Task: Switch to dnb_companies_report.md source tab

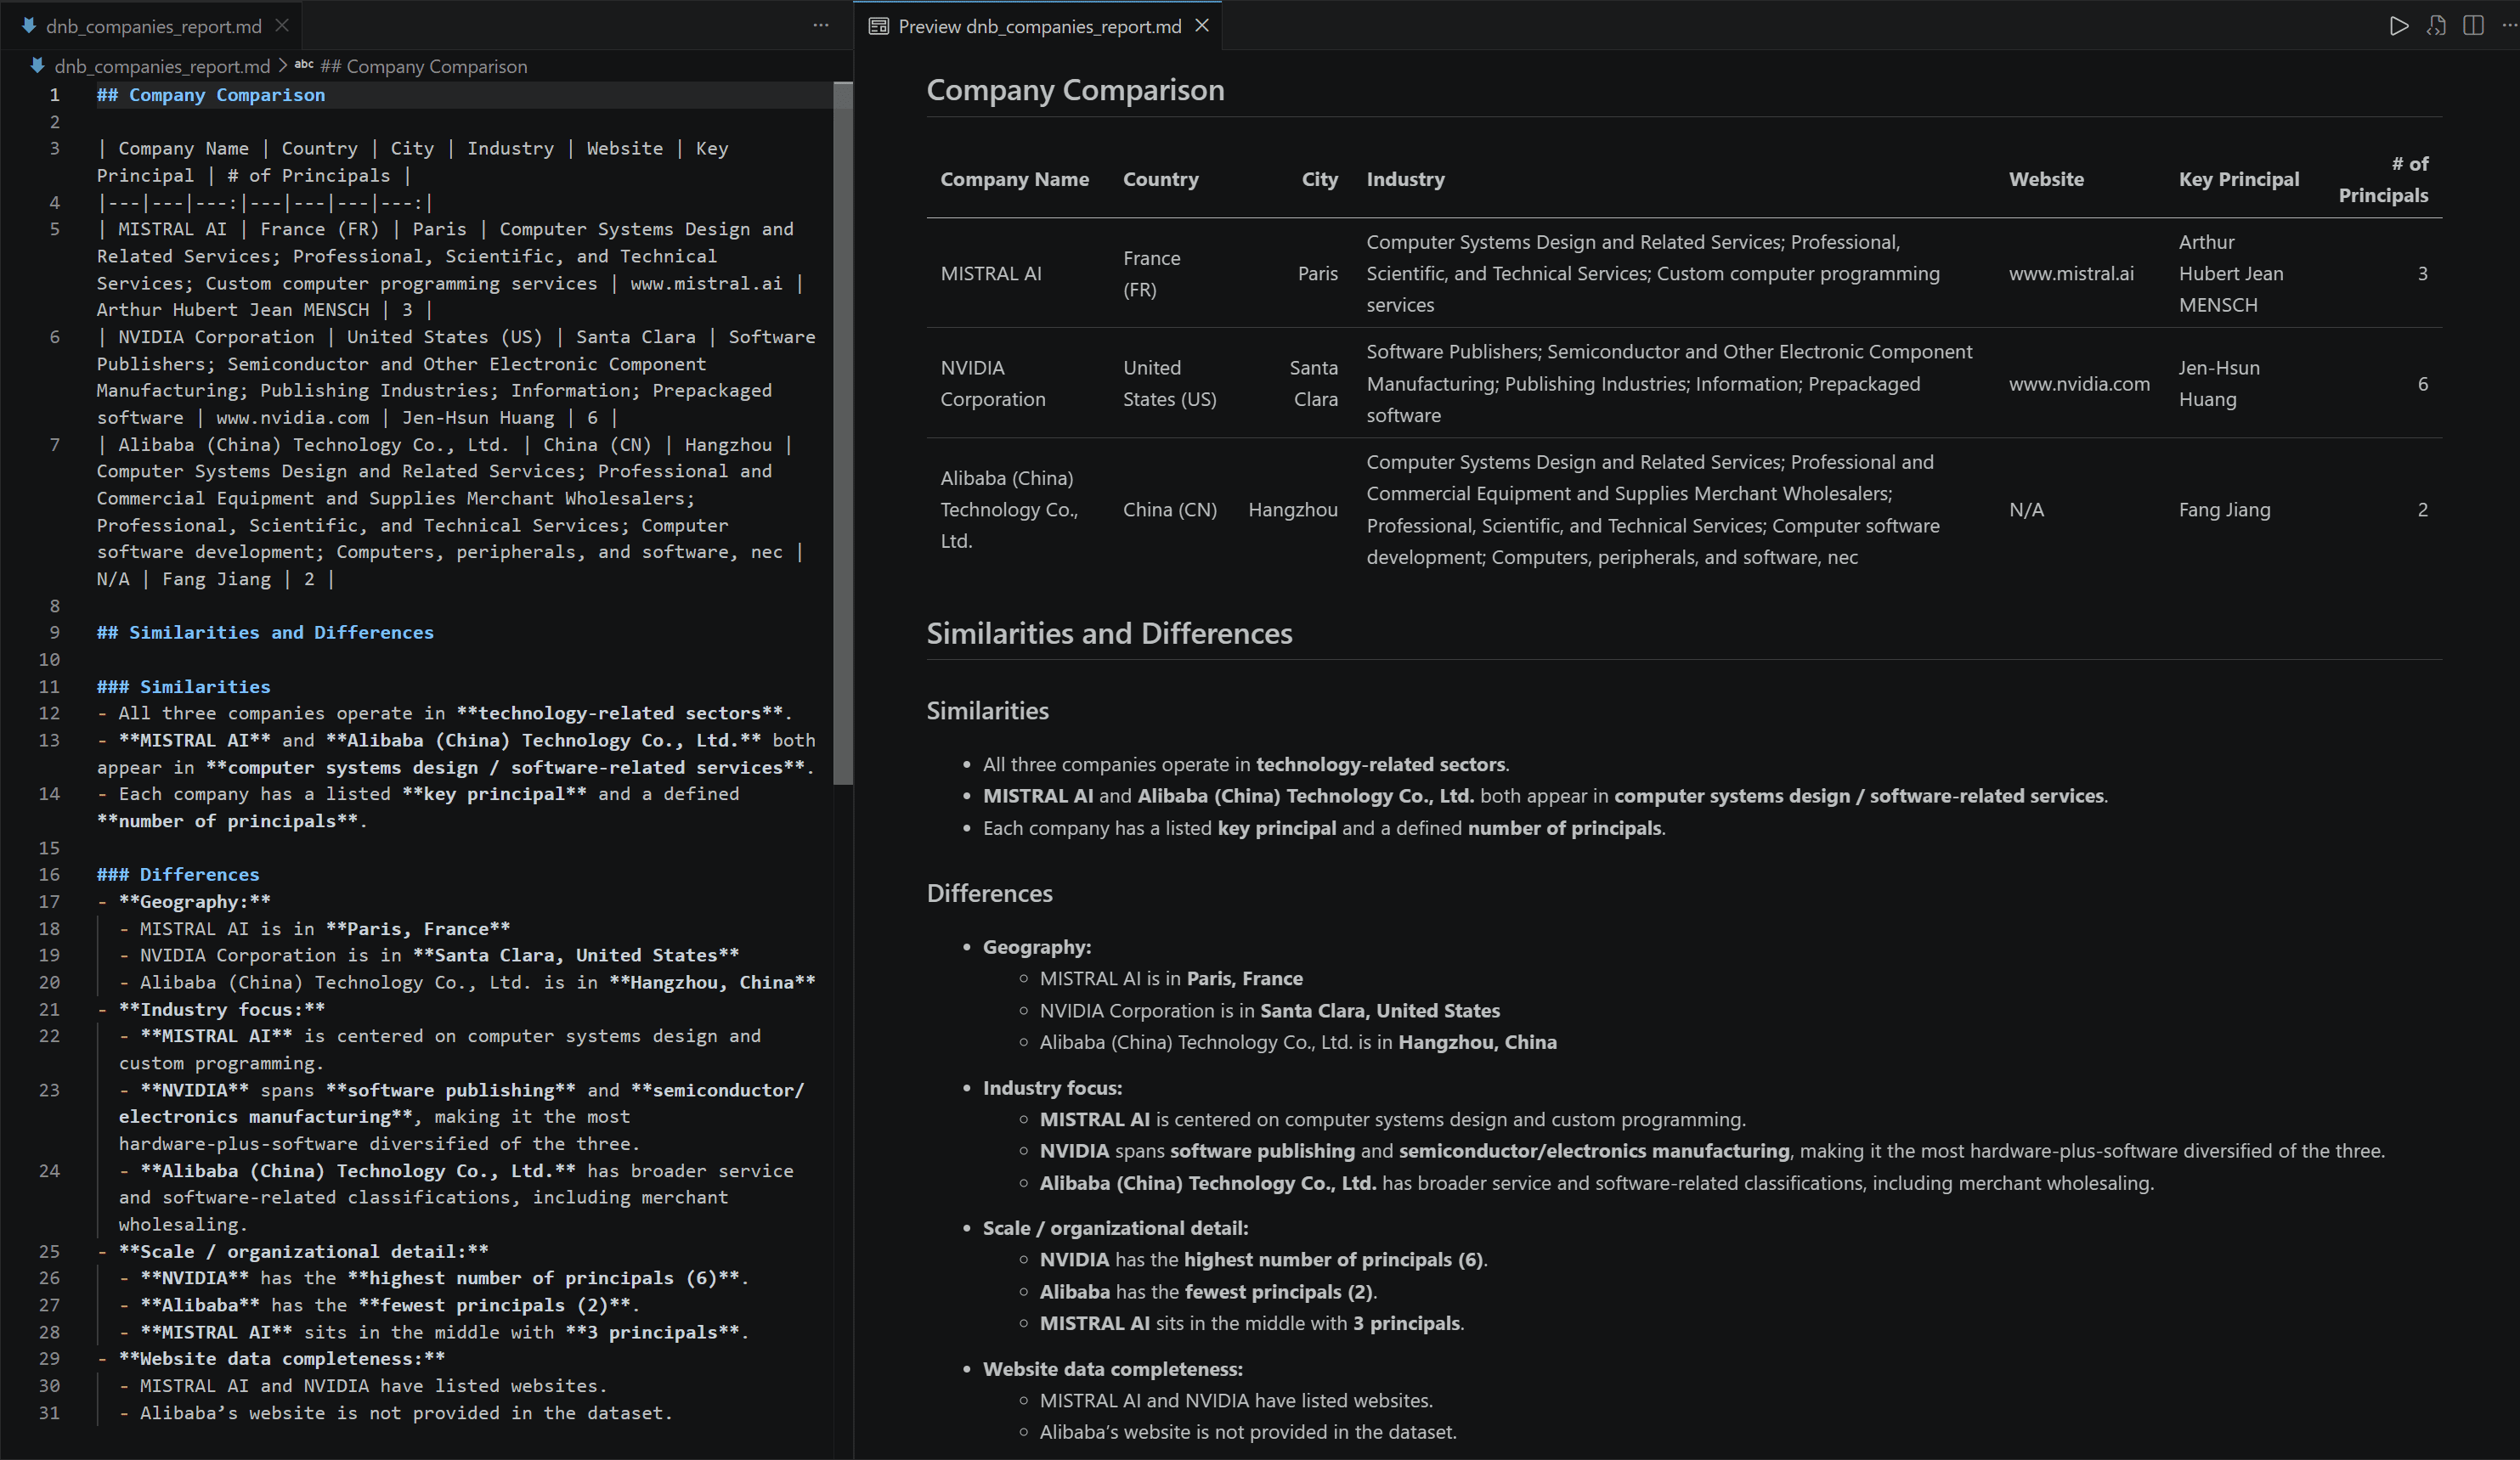Action: (153, 26)
